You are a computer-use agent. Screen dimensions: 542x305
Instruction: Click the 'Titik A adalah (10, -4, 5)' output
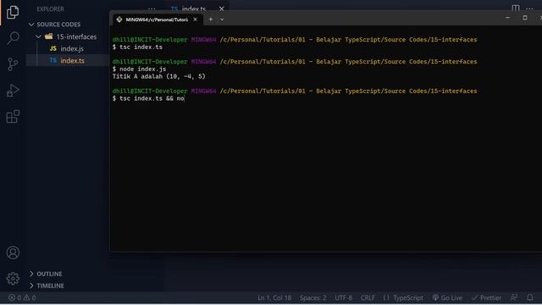158,76
